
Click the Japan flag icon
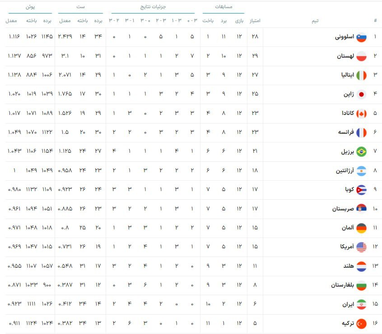[x=361, y=95]
